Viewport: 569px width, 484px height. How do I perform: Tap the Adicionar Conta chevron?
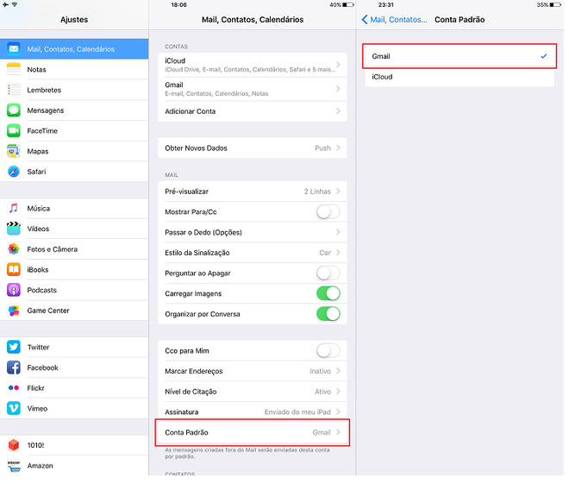[x=338, y=111]
